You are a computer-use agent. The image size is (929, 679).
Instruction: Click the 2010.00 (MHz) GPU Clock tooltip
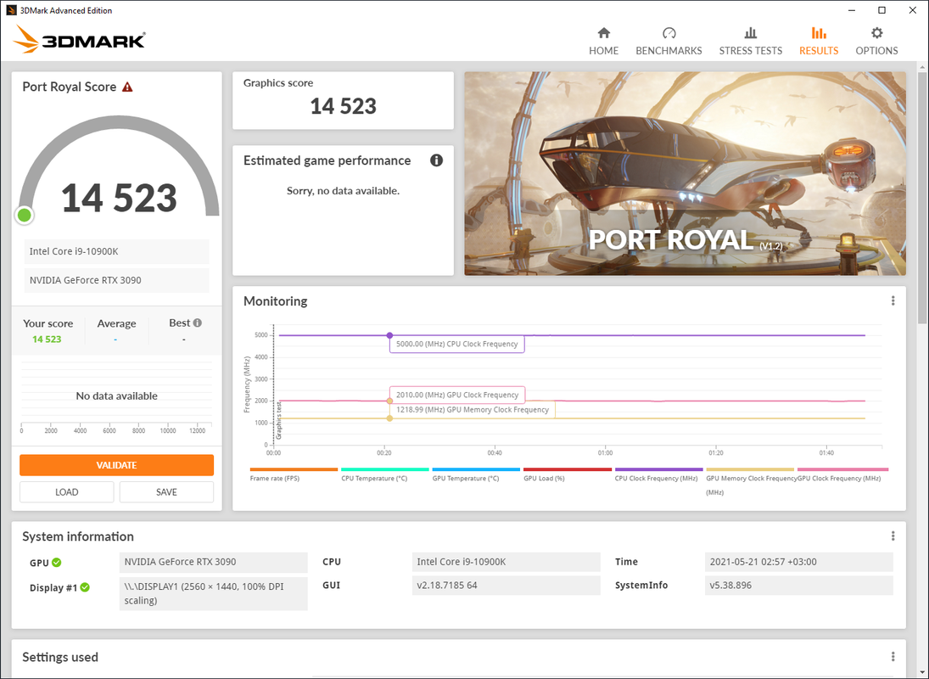[456, 395]
